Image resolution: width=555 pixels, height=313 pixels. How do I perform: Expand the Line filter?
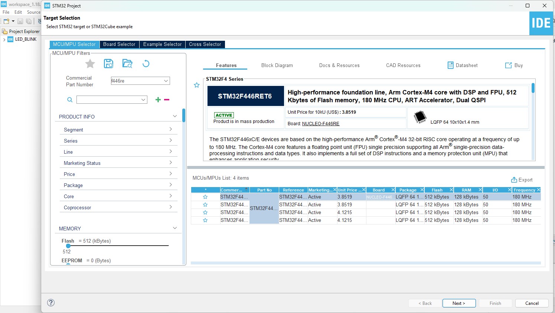(171, 151)
